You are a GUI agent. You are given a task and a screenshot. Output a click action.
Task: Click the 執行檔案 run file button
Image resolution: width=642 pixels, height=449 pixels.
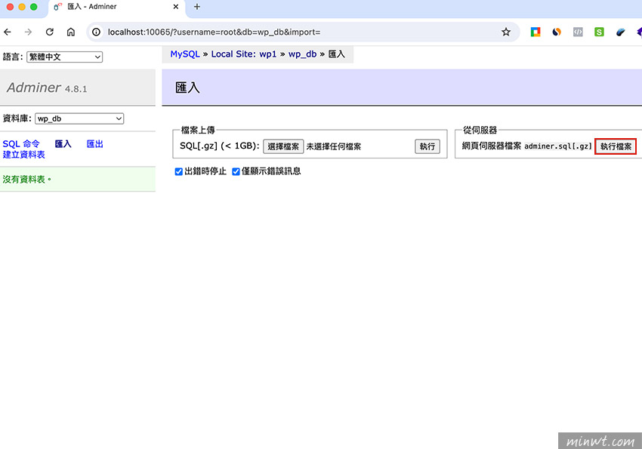616,146
